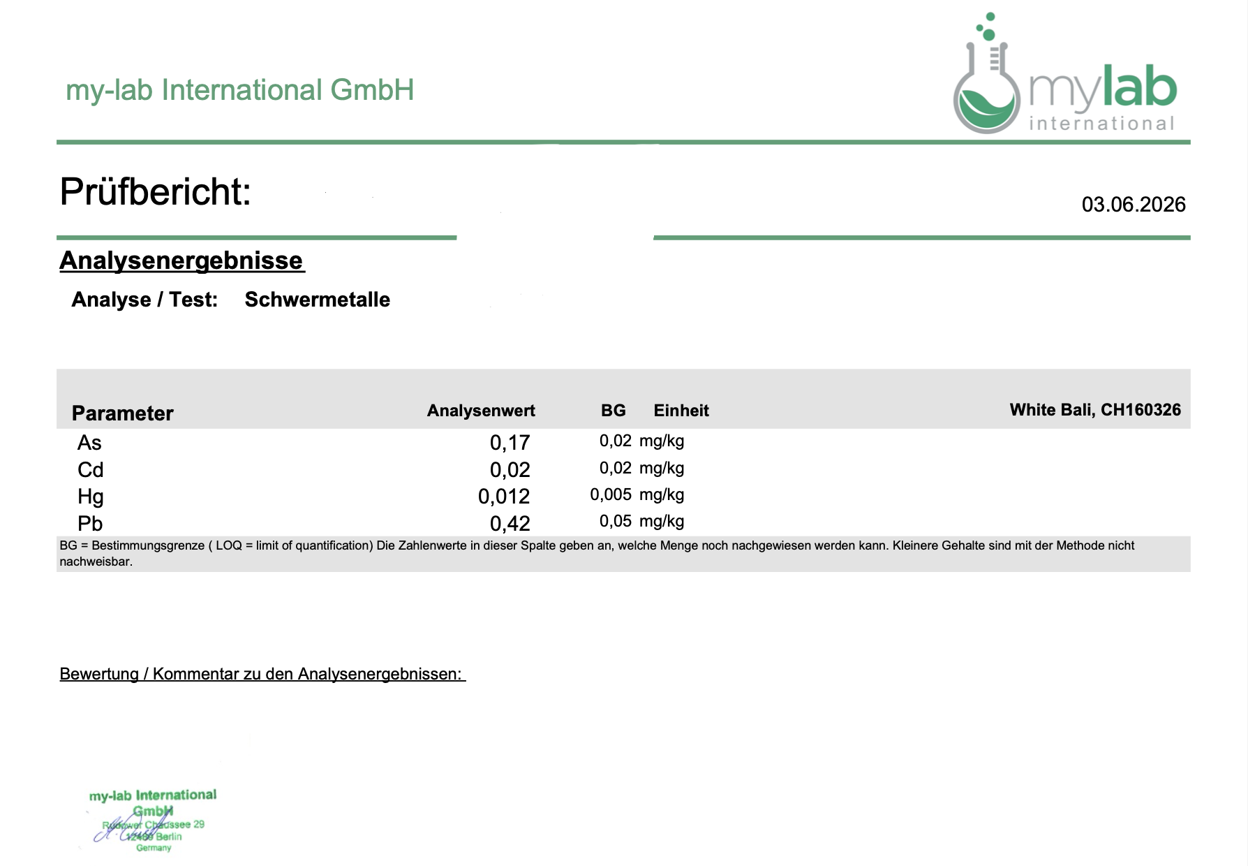The width and height of the screenshot is (1248, 866).
Task: Select the Schwermetalle test name
Action: 318,300
